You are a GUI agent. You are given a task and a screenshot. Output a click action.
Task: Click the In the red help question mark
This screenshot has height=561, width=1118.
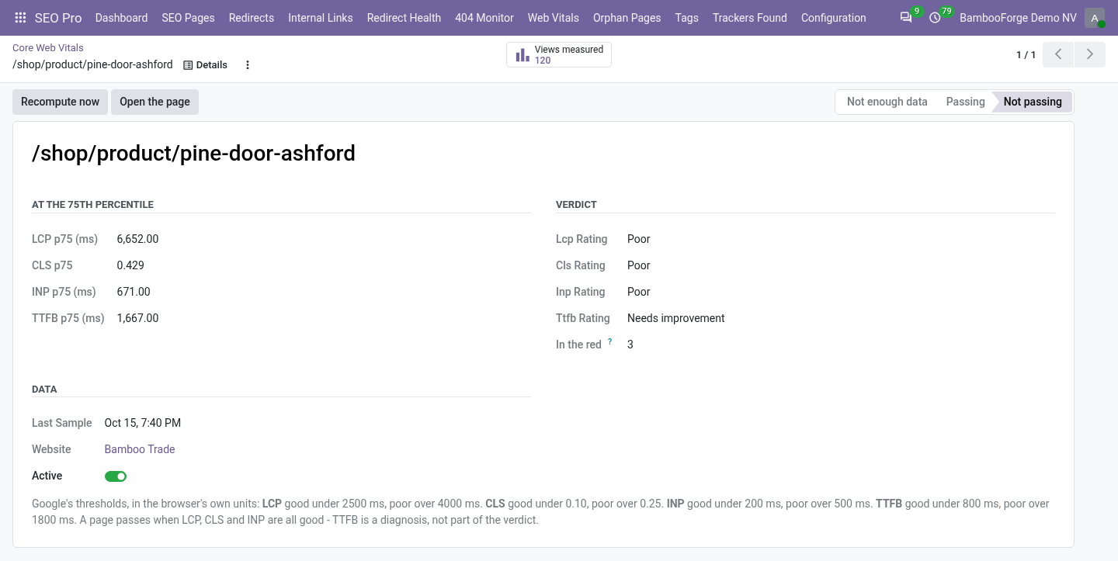609,341
